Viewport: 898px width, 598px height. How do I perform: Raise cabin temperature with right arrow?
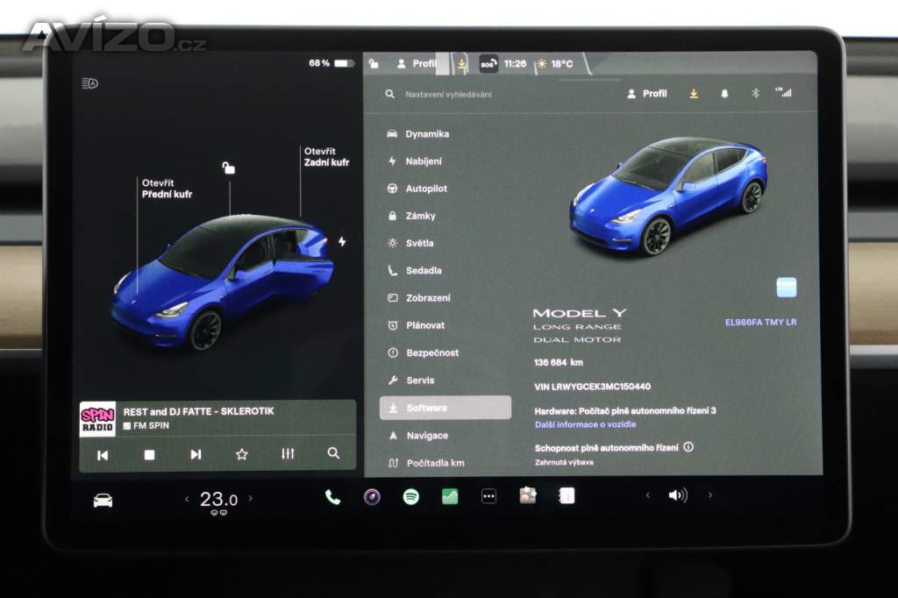pyautogui.click(x=251, y=499)
